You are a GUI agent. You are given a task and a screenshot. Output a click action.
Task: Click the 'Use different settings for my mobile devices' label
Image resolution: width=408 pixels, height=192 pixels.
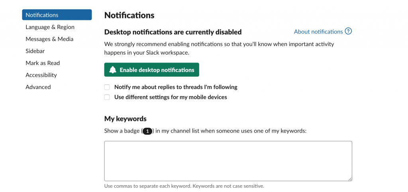[171, 97]
